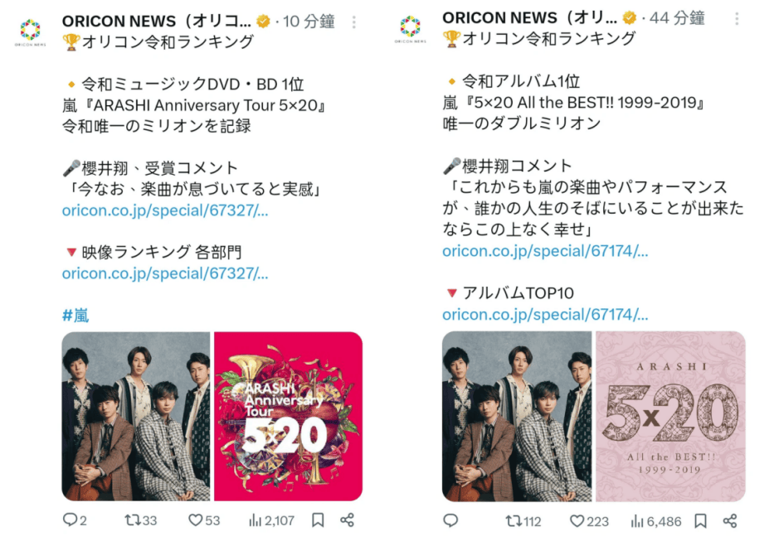This screenshot has height=546, width=779.
Task: Reply to the album ranking tweet
Action: [x=450, y=520]
